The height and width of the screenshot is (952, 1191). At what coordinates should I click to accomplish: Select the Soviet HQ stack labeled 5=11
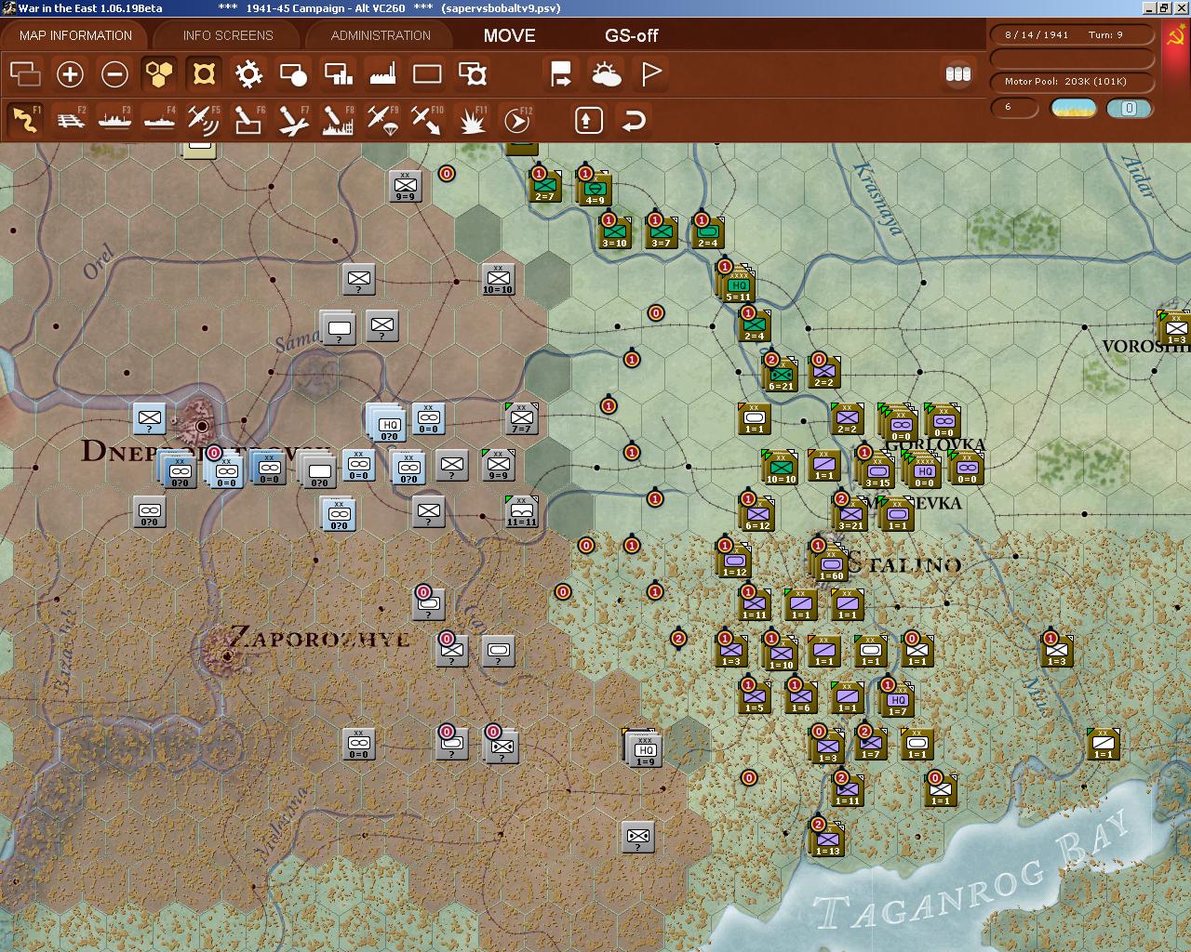[x=738, y=285]
